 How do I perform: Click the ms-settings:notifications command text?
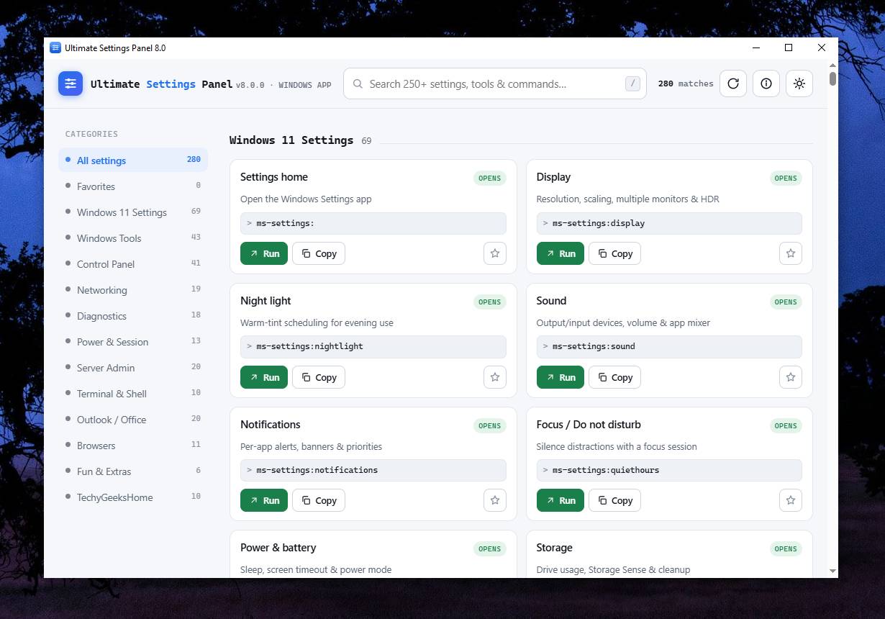point(317,470)
